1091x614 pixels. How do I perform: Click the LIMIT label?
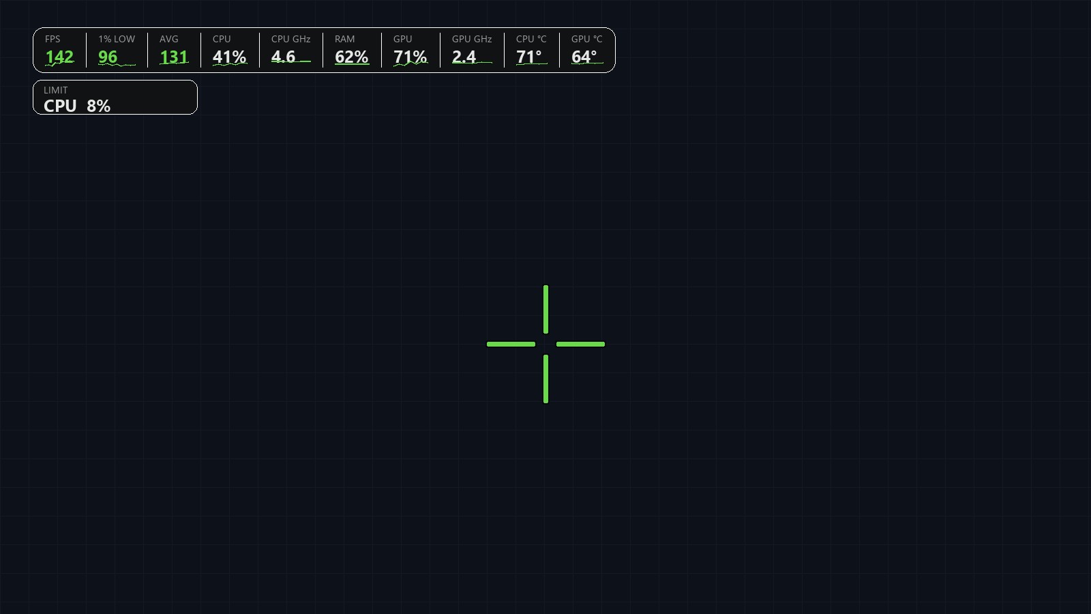pyautogui.click(x=55, y=90)
